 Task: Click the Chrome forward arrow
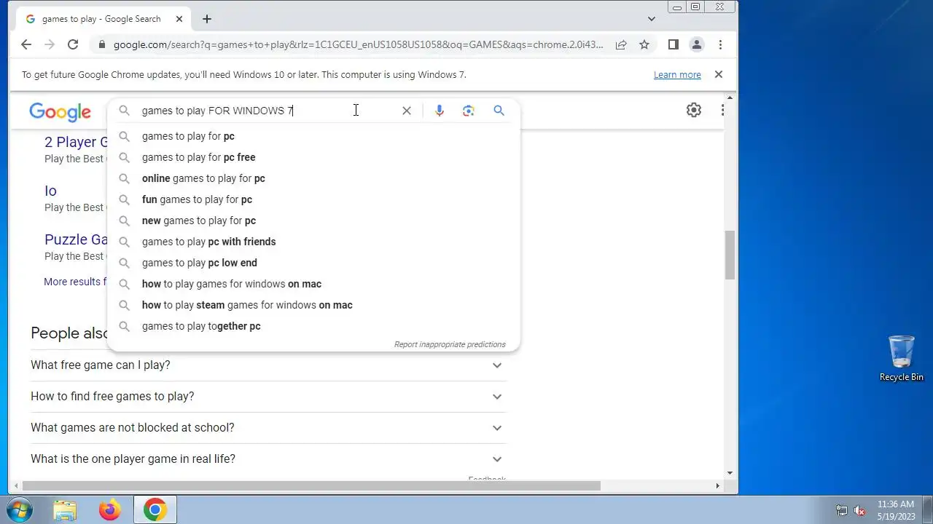50,44
